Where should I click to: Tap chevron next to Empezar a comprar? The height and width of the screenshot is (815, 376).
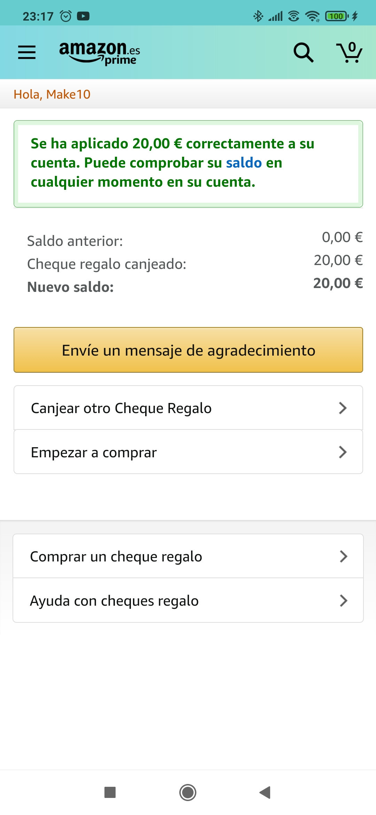(x=343, y=452)
